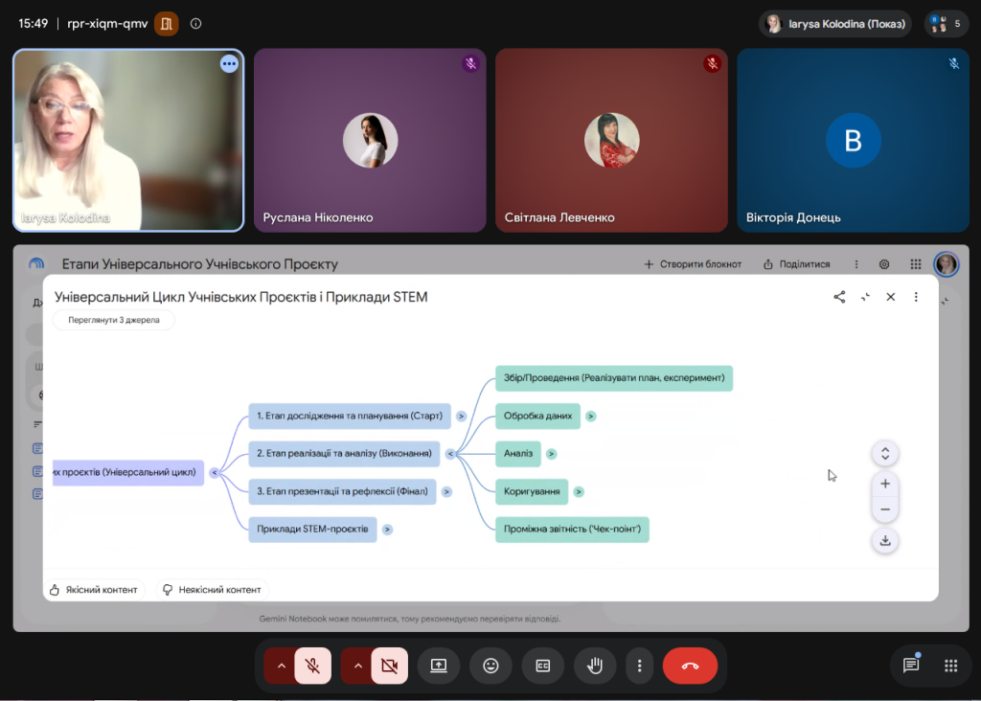
Task: Toggle the disabled camera button
Action: point(389,666)
